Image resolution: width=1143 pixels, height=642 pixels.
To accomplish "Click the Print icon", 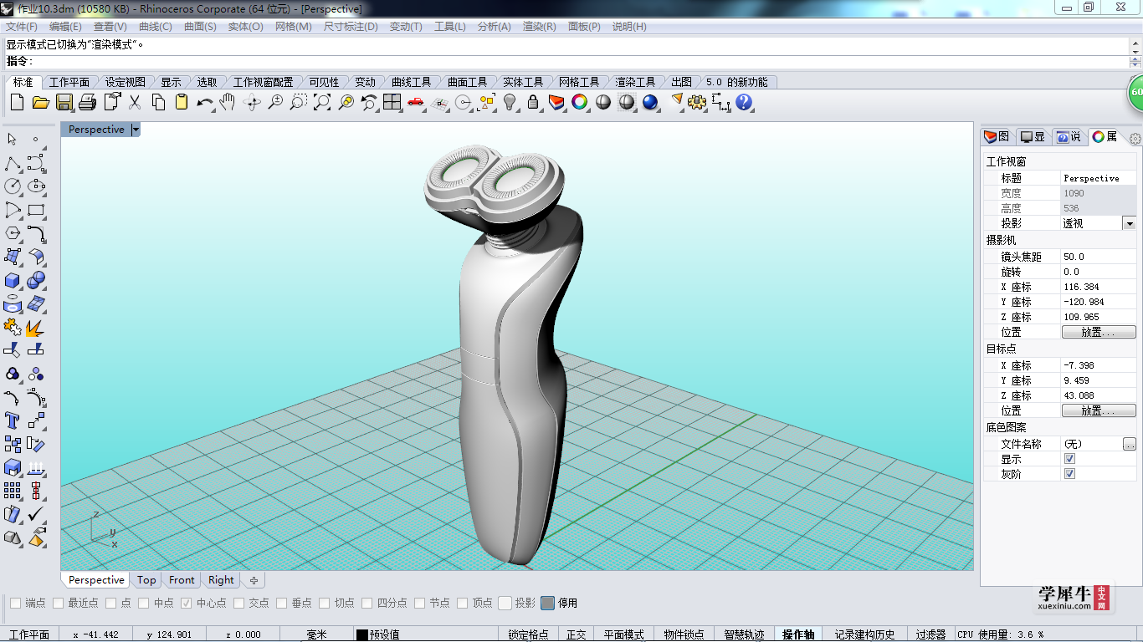I will coord(87,102).
